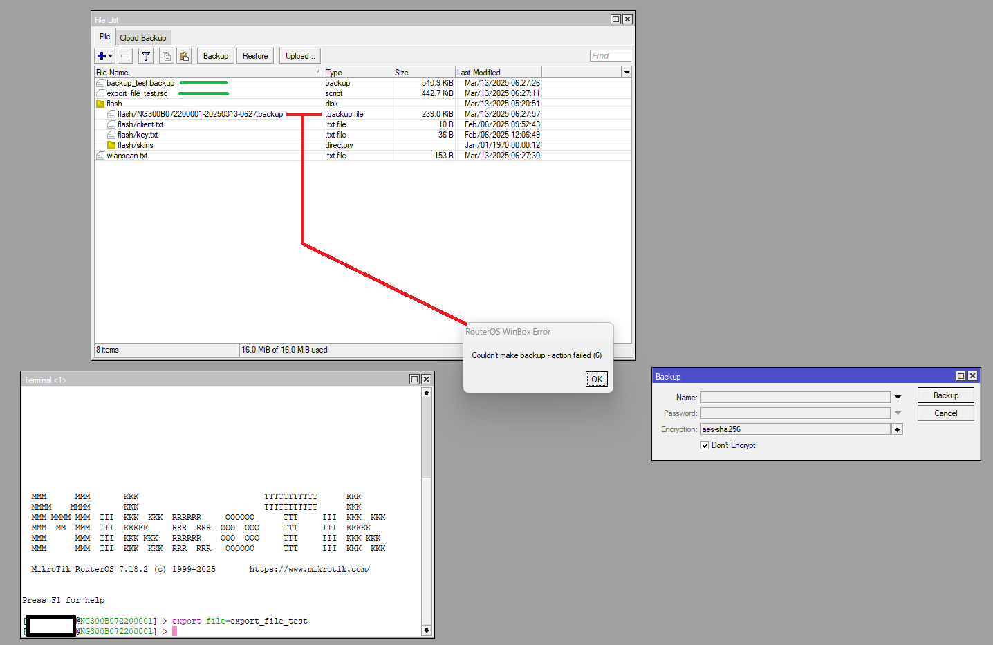993x645 pixels.
Task: Click the Find search field
Action: (610, 56)
